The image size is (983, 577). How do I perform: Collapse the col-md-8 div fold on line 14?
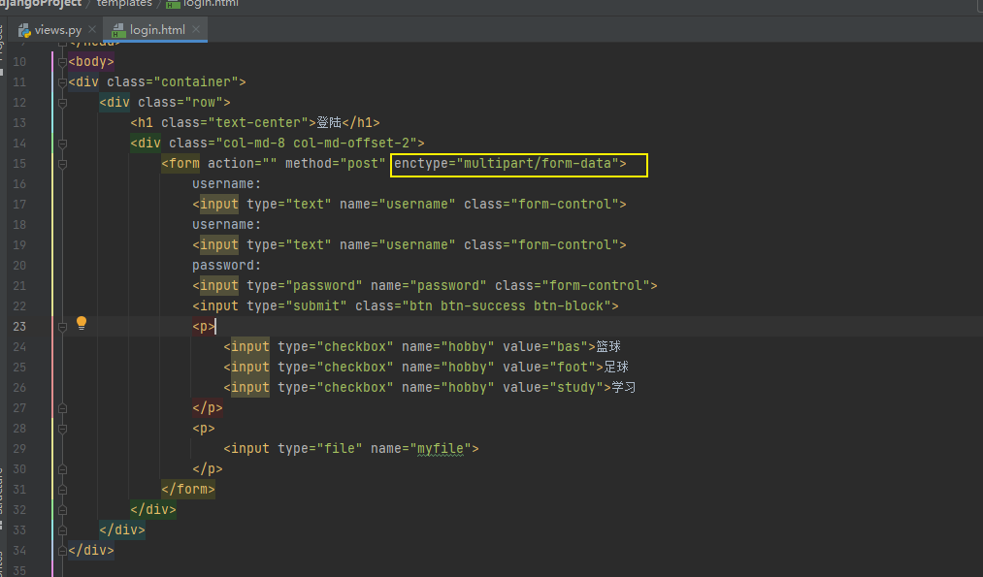pyautogui.click(x=62, y=144)
